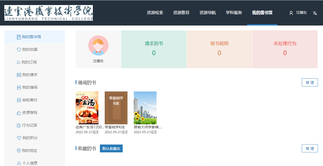323x166 pixels.
Task: Open the 资源推荐 menu
Action: (181, 13)
